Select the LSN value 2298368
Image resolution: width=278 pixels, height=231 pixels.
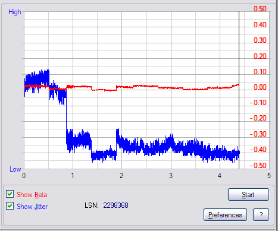tap(115, 205)
